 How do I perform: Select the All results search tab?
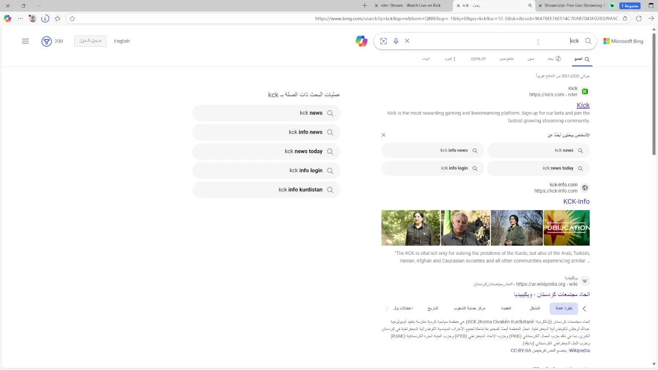[x=581, y=59]
